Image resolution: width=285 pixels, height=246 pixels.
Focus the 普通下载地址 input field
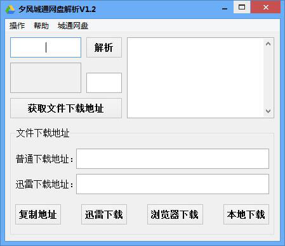(173, 159)
